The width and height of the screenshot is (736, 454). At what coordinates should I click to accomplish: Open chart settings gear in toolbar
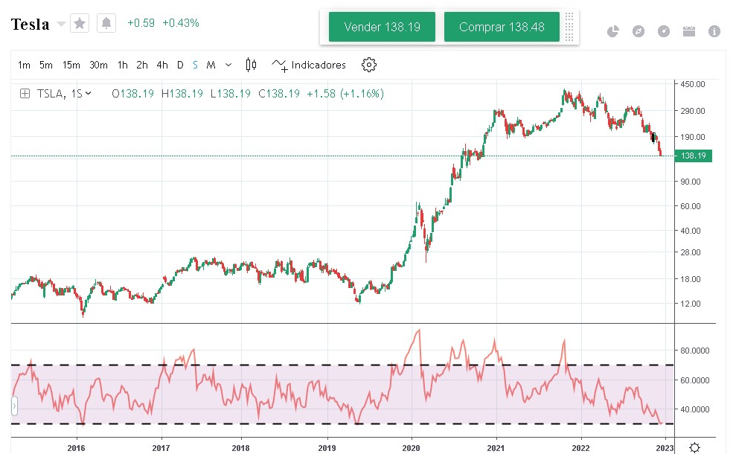368,65
